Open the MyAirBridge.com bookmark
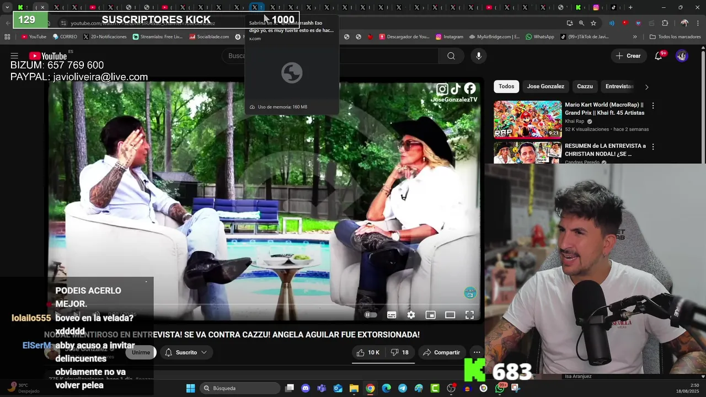The width and height of the screenshot is (706, 397). pos(494,37)
